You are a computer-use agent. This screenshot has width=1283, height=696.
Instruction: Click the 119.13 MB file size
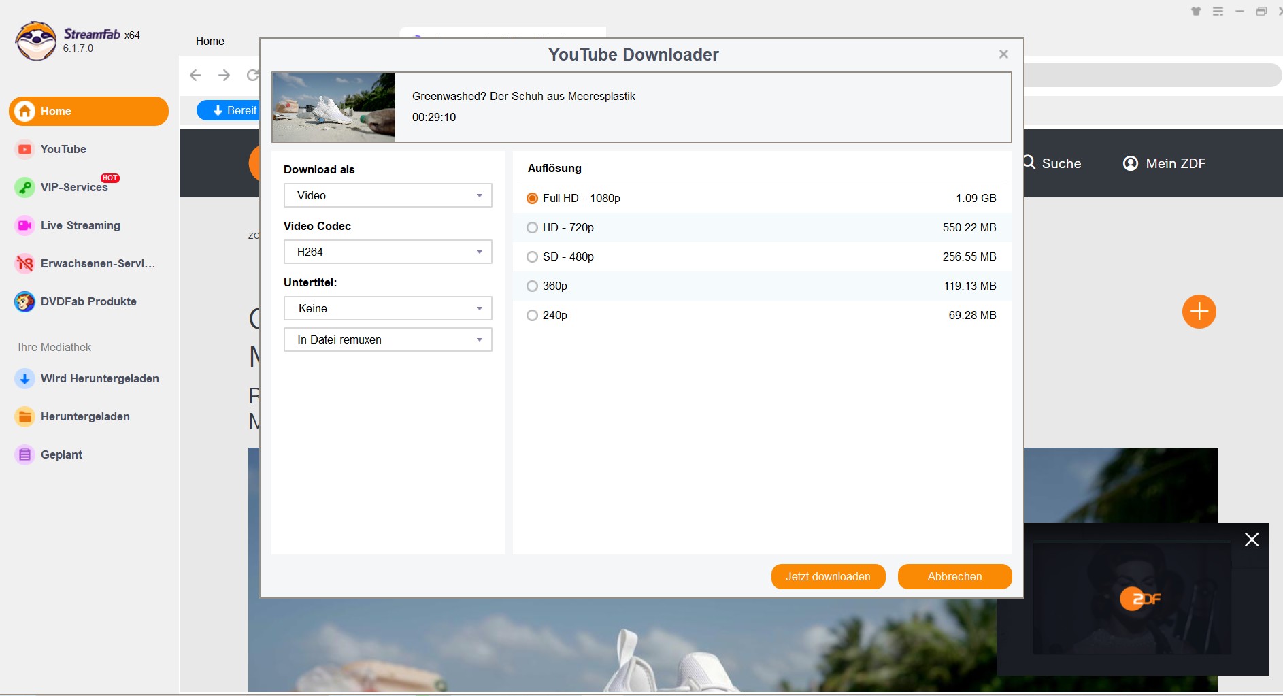[970, 286]
